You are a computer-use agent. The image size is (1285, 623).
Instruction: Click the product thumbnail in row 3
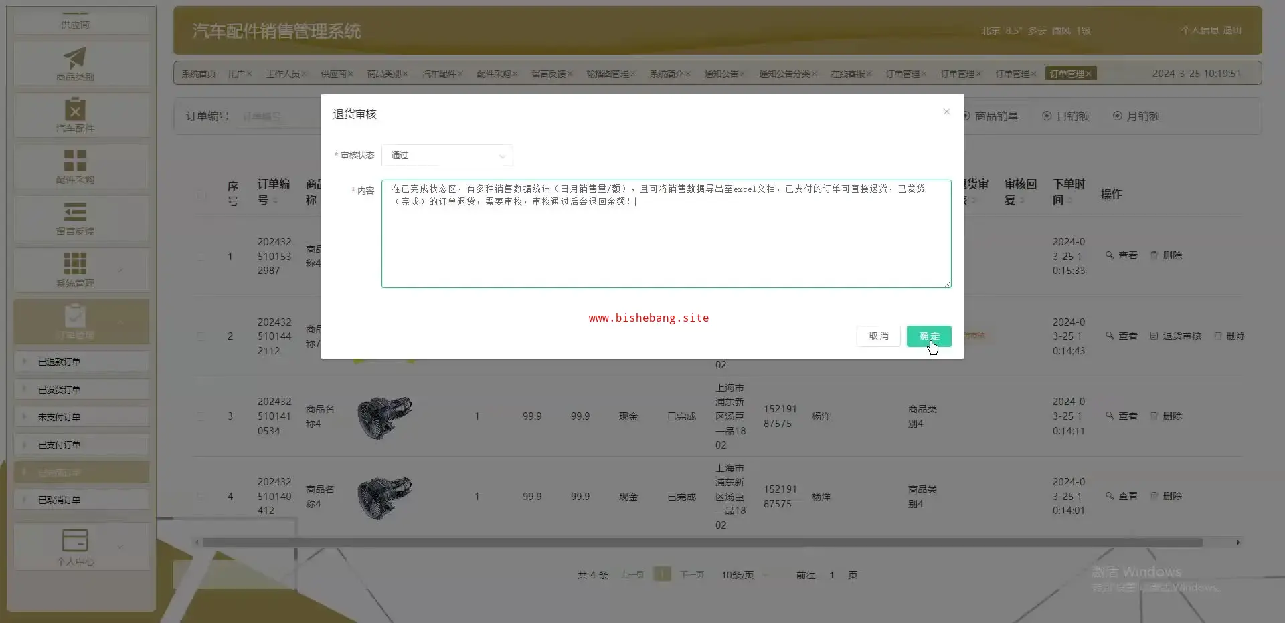click(384, 416)
